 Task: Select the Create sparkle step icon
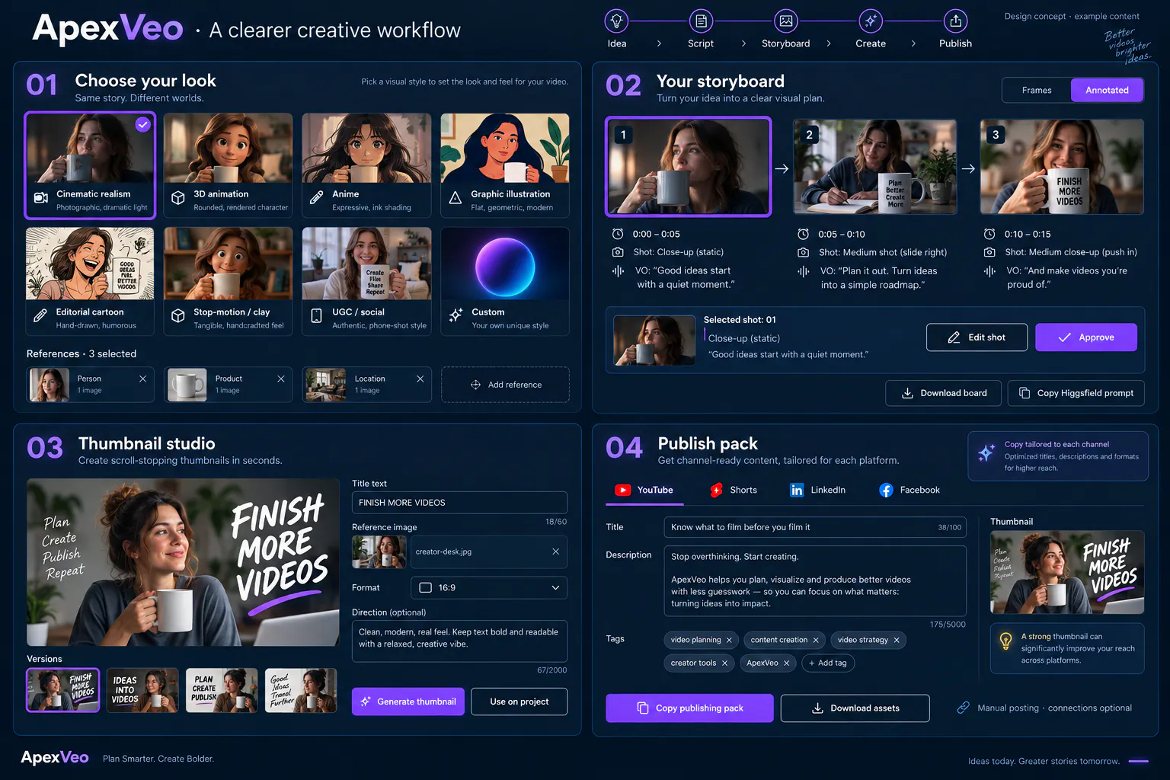click(x=871, y=21)
